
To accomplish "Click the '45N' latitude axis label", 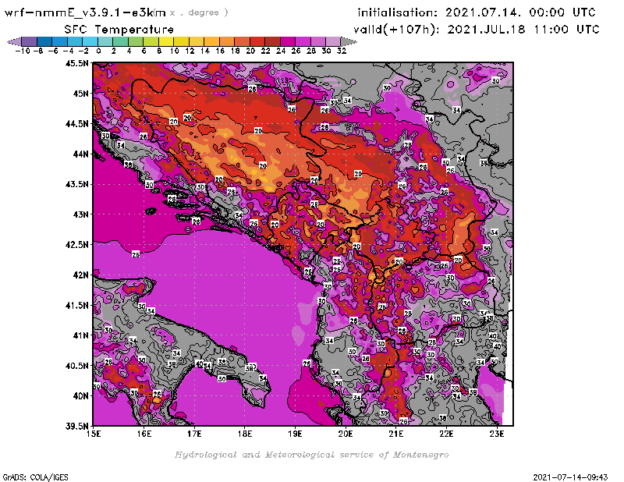I will [81, 93].
